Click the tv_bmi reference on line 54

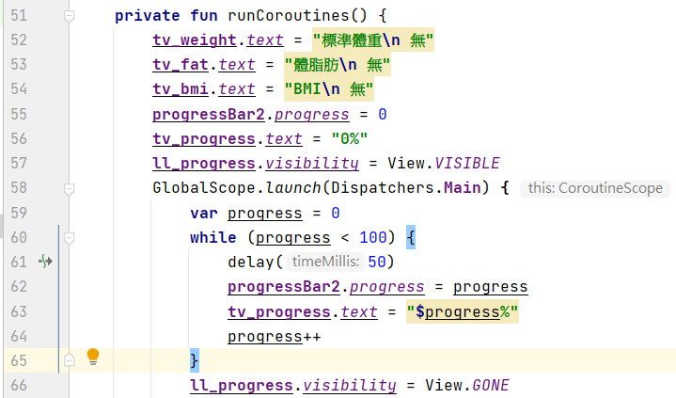181,89
